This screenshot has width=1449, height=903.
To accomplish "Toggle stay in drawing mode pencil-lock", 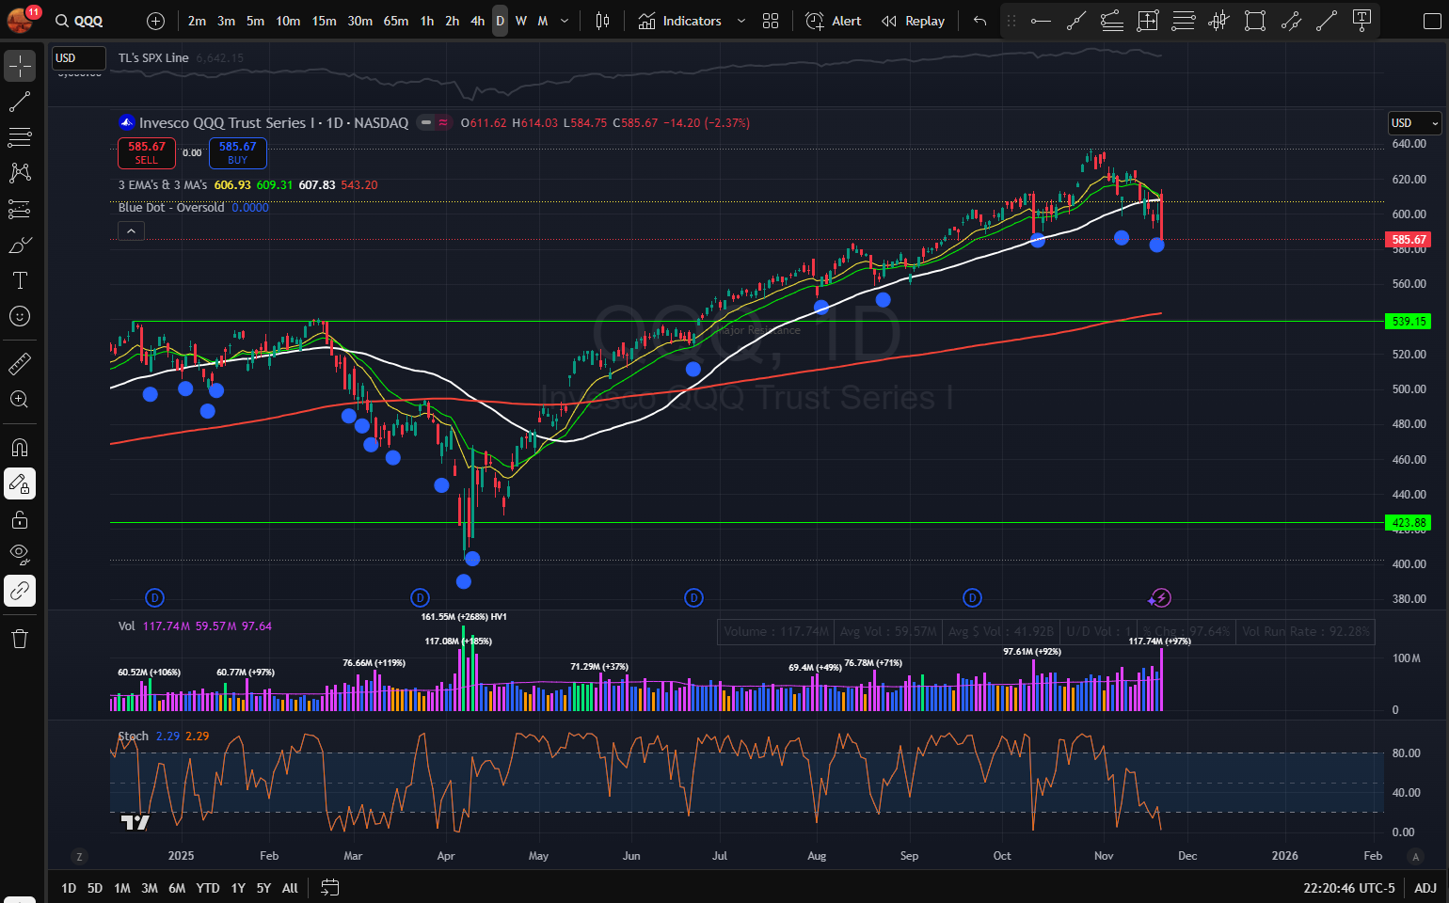I will (20, 483).
